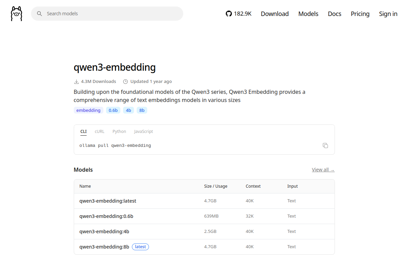The image size is (408, 272).
Task: Click the updated clock icon
Action: (125, 82)
